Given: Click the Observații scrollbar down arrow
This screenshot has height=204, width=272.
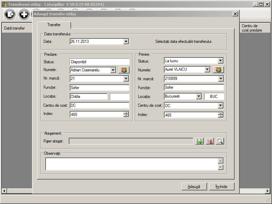Looking at the screenshot, I should tap(220, 167).
